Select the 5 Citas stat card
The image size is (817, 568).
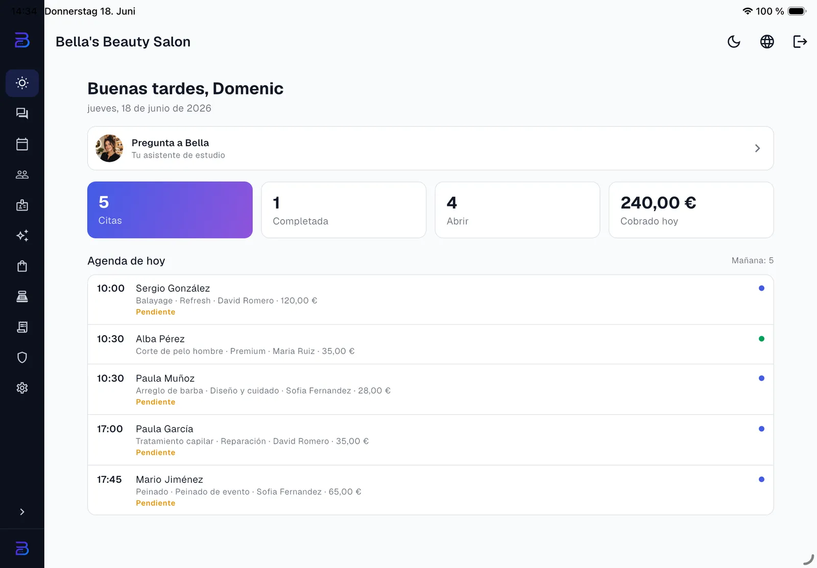[170, 210]
